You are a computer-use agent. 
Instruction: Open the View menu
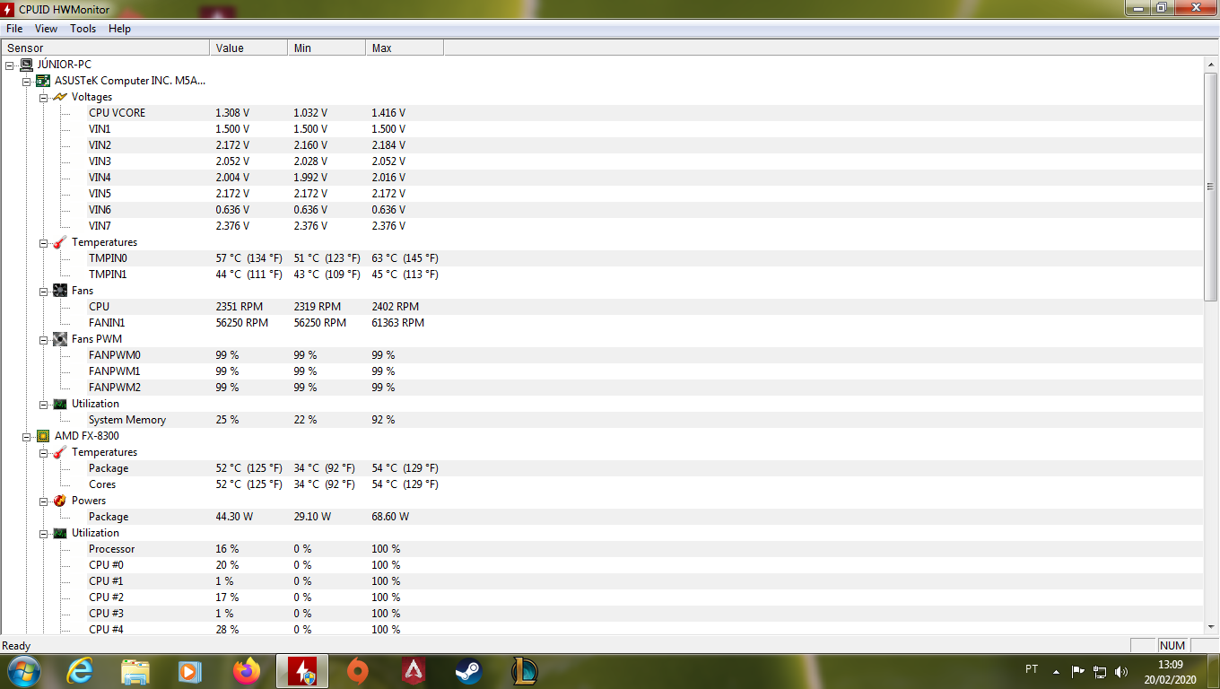46,29
